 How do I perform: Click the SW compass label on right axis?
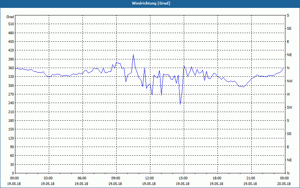tap(289, 108)
